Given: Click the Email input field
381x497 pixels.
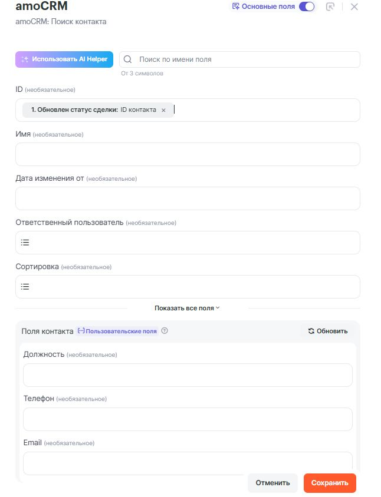Looking at the screenshot, I should click(x=188, y=462).
